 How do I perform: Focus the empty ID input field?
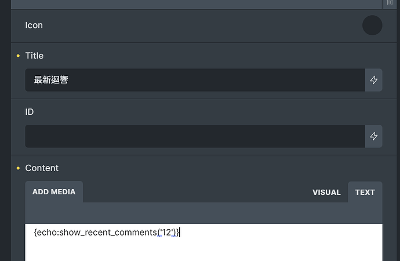(195, 136)
